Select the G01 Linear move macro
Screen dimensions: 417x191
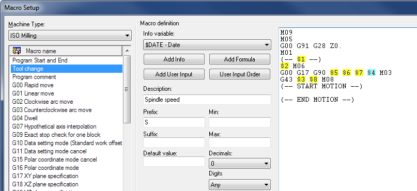[67, 93]
